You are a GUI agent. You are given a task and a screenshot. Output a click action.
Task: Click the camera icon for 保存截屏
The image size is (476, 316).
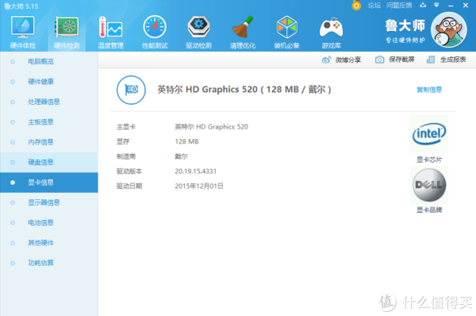pos(379,60)
